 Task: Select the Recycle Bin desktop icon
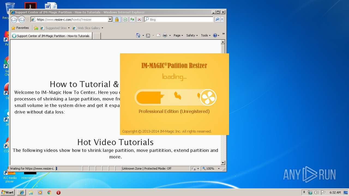pyautogui.click(x=9, y=11)
